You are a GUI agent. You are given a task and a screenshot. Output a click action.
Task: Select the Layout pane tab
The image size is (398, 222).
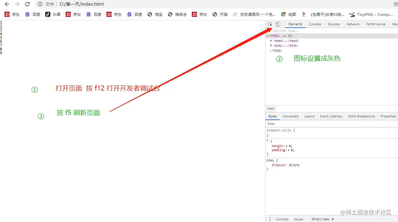(309, 116)
